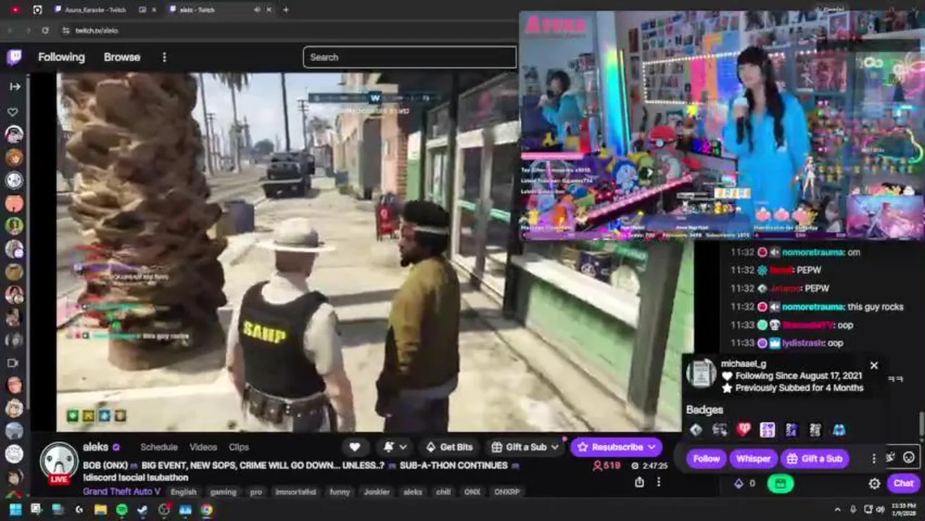Screen dimensions: 925x521
Task: Open the Grand Theft Auto V category link
Action: pyautogui.click(x=122, y=491)
